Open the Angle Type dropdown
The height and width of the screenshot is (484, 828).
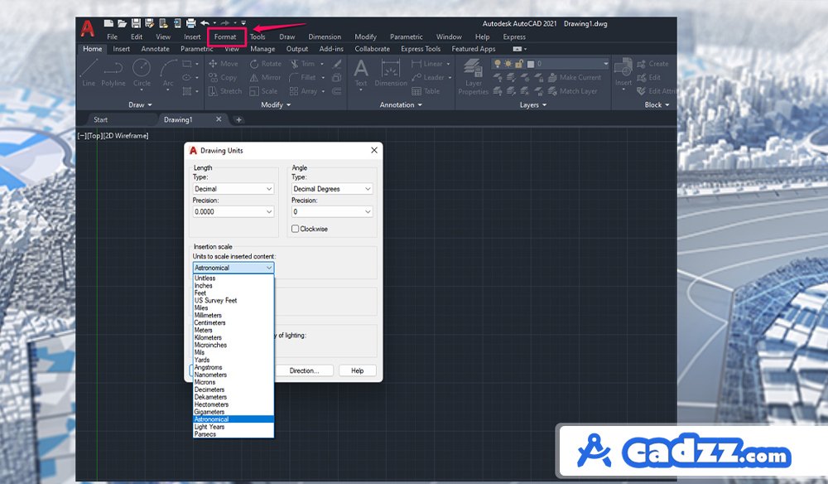tap(332, 189)
